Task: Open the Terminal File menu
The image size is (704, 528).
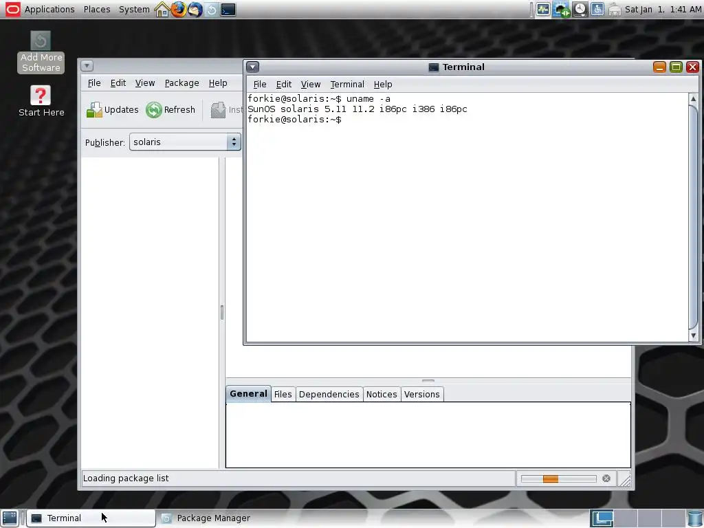Action: 259,85
